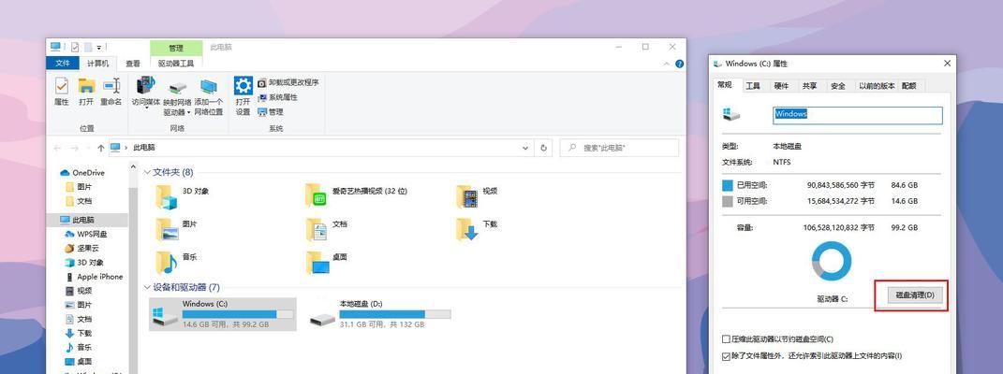
Task: Open the 映射网络驱动器 dropdown arrow
Action: pos(188,112)
